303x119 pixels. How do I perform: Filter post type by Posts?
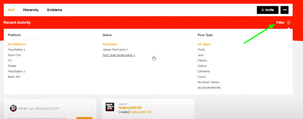coord(201,50)
